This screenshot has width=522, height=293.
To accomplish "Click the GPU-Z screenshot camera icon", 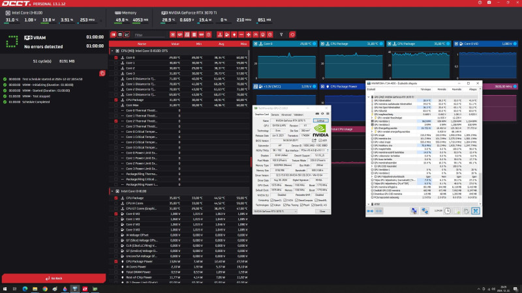I will 317,113.
